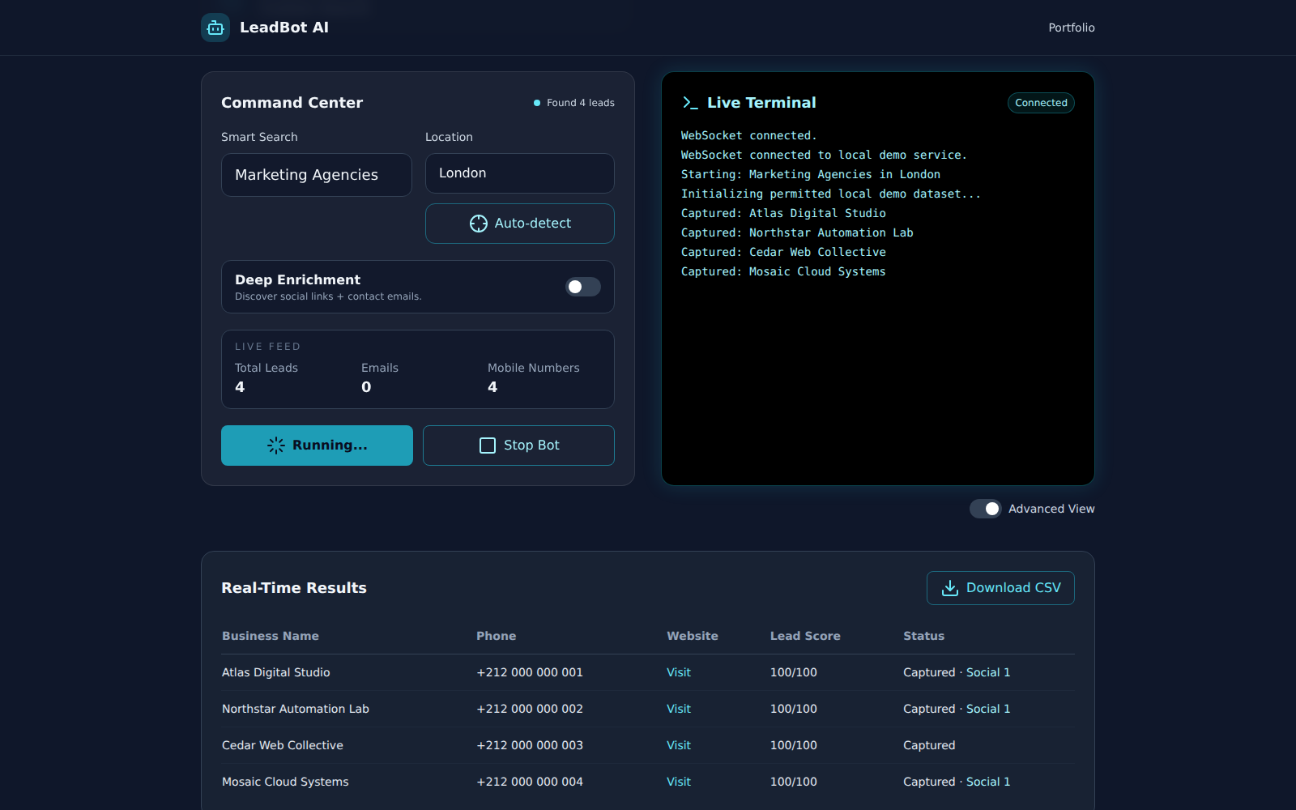The image size is (1296, 810).
Task: Click the Live Terminal heading text
Action: tap(761, 103)
